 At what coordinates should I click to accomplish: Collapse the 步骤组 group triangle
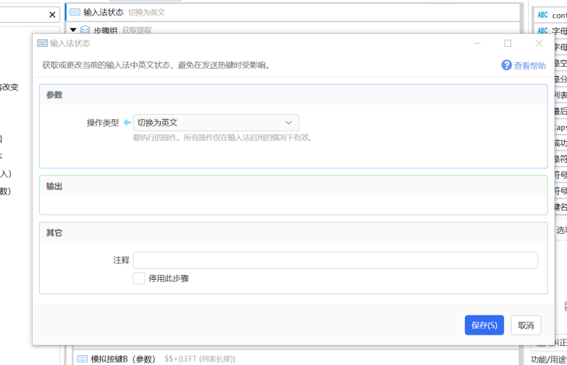(x=73, y=30)
